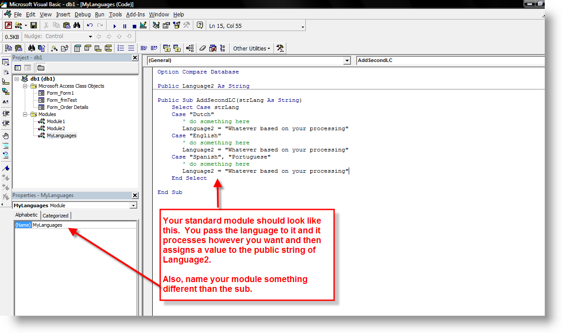
Task: Switch Project panel to View Code
Action: coord(18,68)
